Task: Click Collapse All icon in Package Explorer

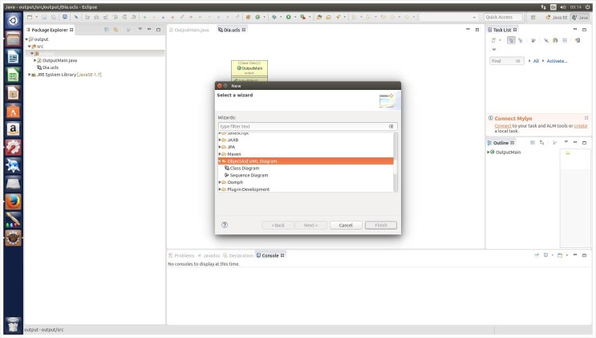Action: coord(105,30)
